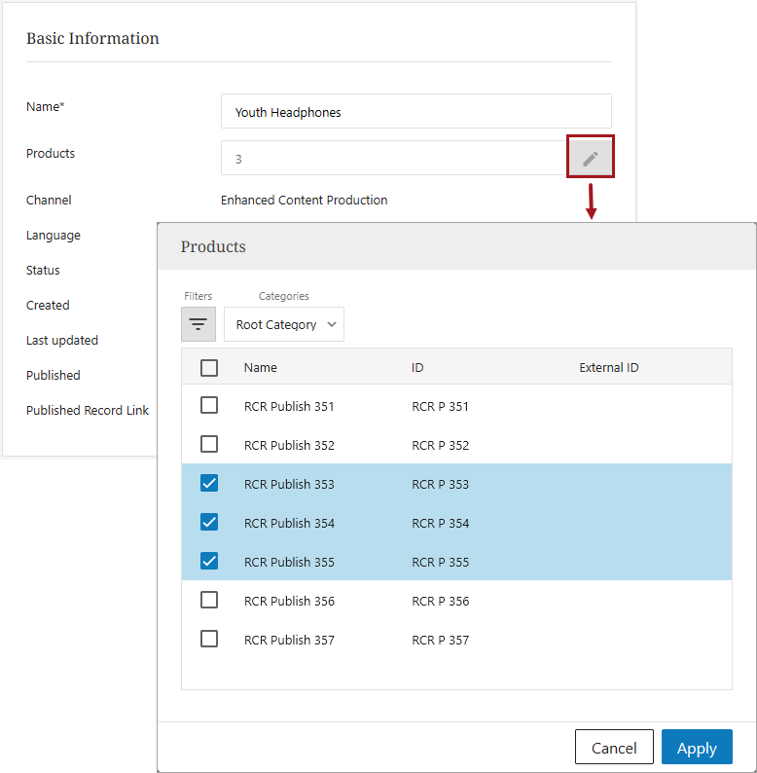Uncheck the RCR Publish 355 checkbox

(209, 561)
